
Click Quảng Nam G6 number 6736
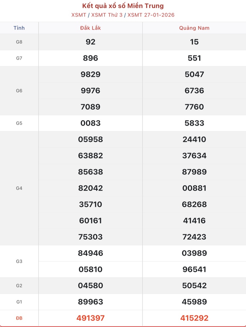click(x=194, y=90)
